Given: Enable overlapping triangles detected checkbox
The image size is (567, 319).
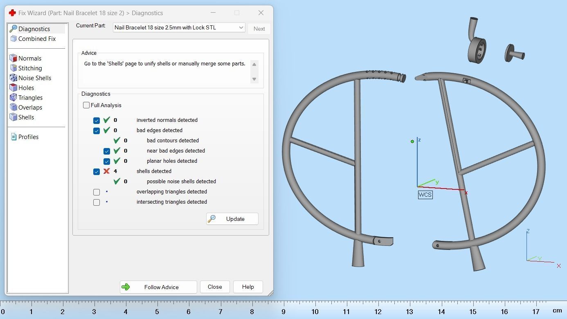Looking at the screenshot, I should point(97,192).
